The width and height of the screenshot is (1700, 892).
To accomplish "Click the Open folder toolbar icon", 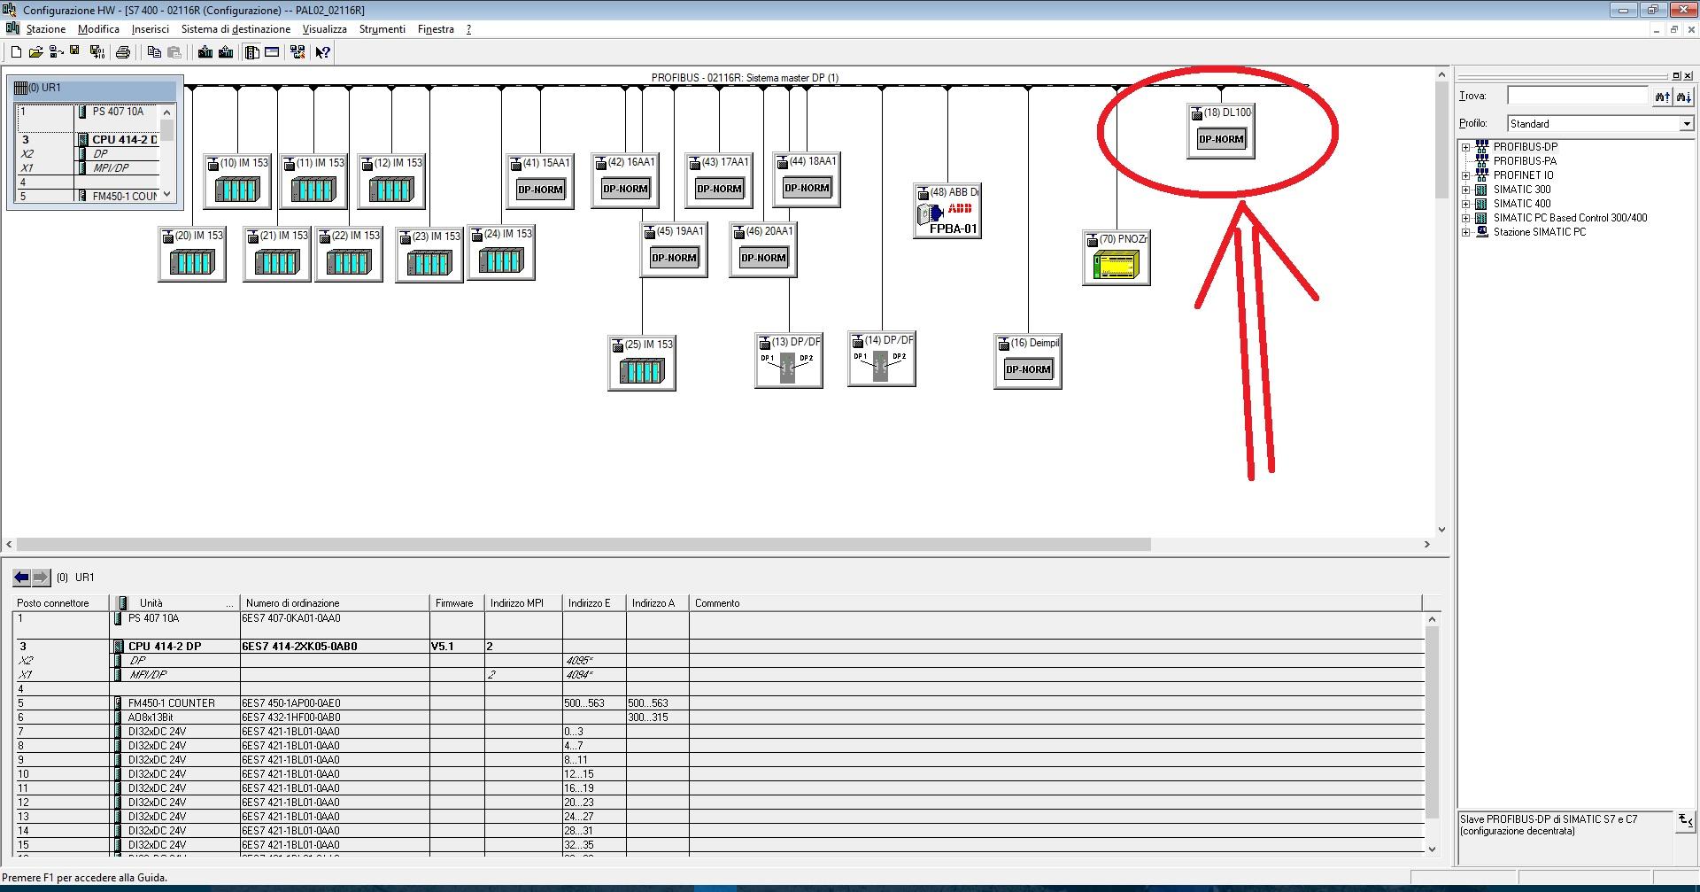I will pyautogui.click(x=35, y=52).
